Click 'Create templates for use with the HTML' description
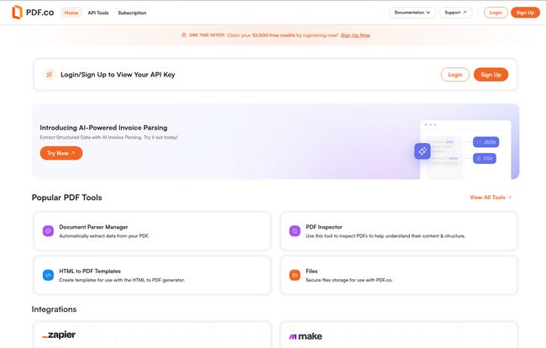 (x=122, y=280)
